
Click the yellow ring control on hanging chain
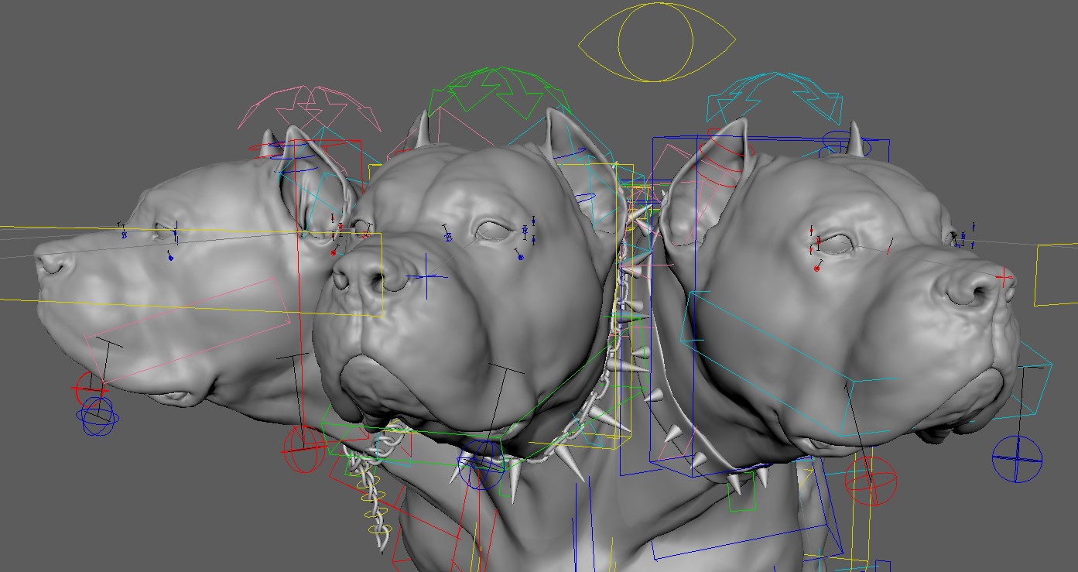coord(377,530)
